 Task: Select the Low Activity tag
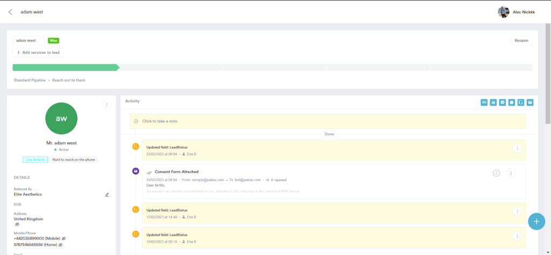pos(36,159)
